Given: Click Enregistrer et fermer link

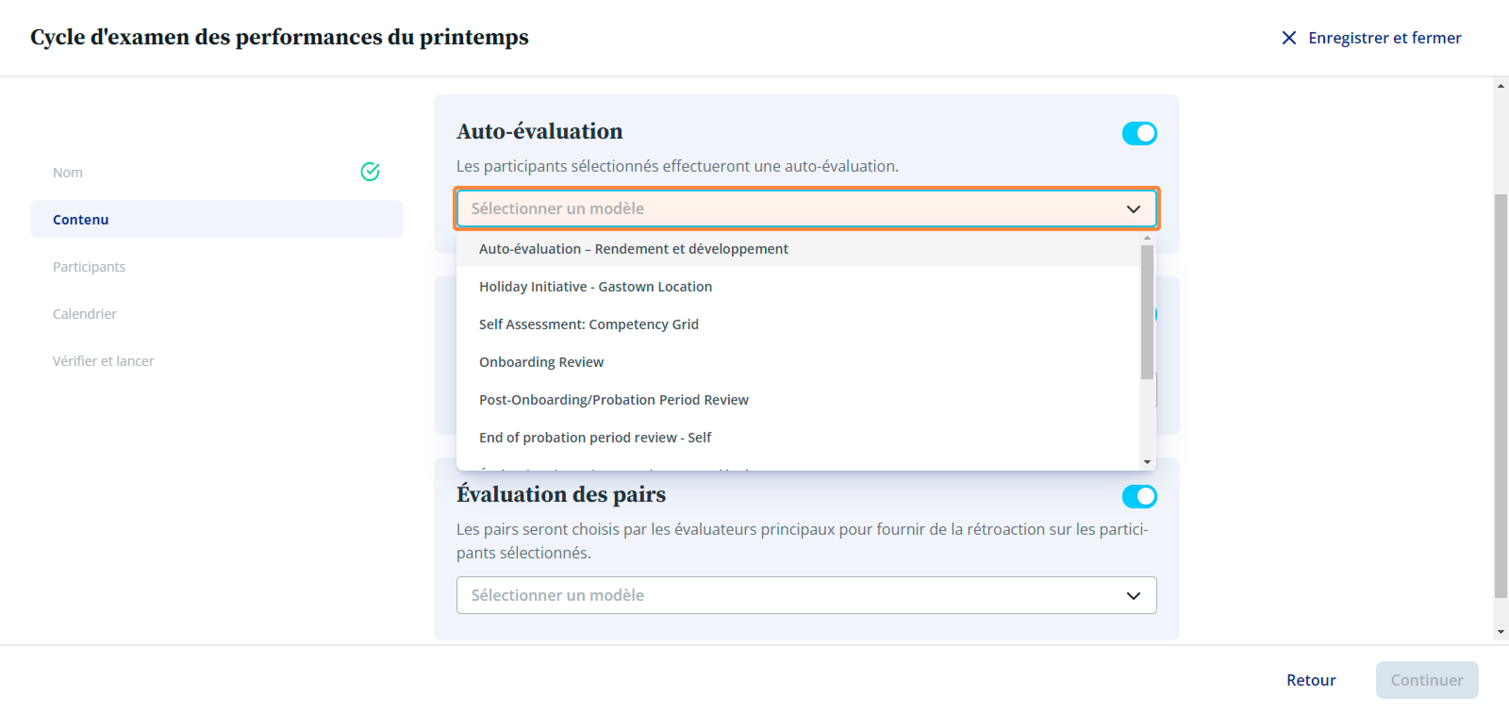Looking at the screenshot, I should [1384, 38].
